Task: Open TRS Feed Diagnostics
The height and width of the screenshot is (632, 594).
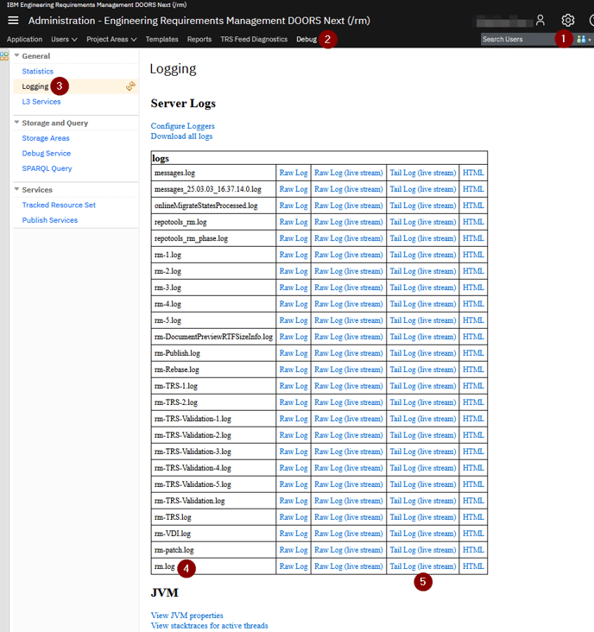Action: coord(254,39)
